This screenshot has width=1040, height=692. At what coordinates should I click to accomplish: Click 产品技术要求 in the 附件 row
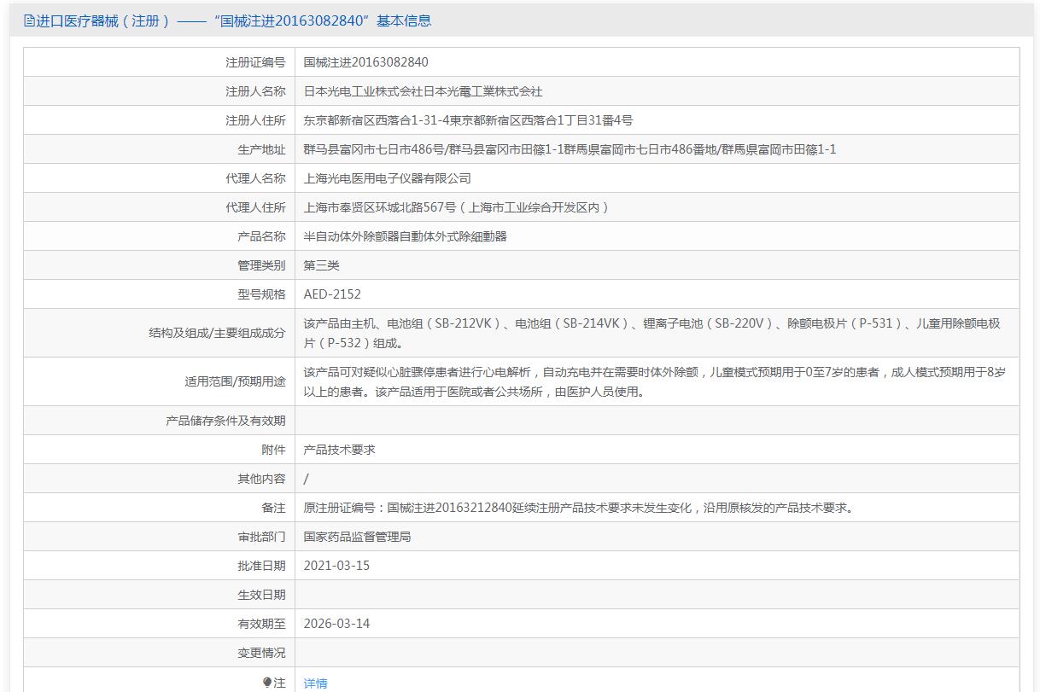339,450
